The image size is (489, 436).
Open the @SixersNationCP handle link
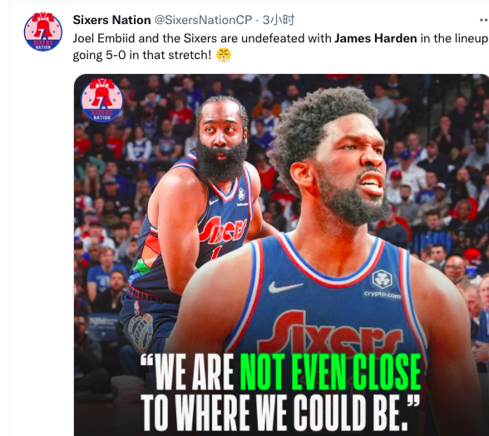(203, 20)
